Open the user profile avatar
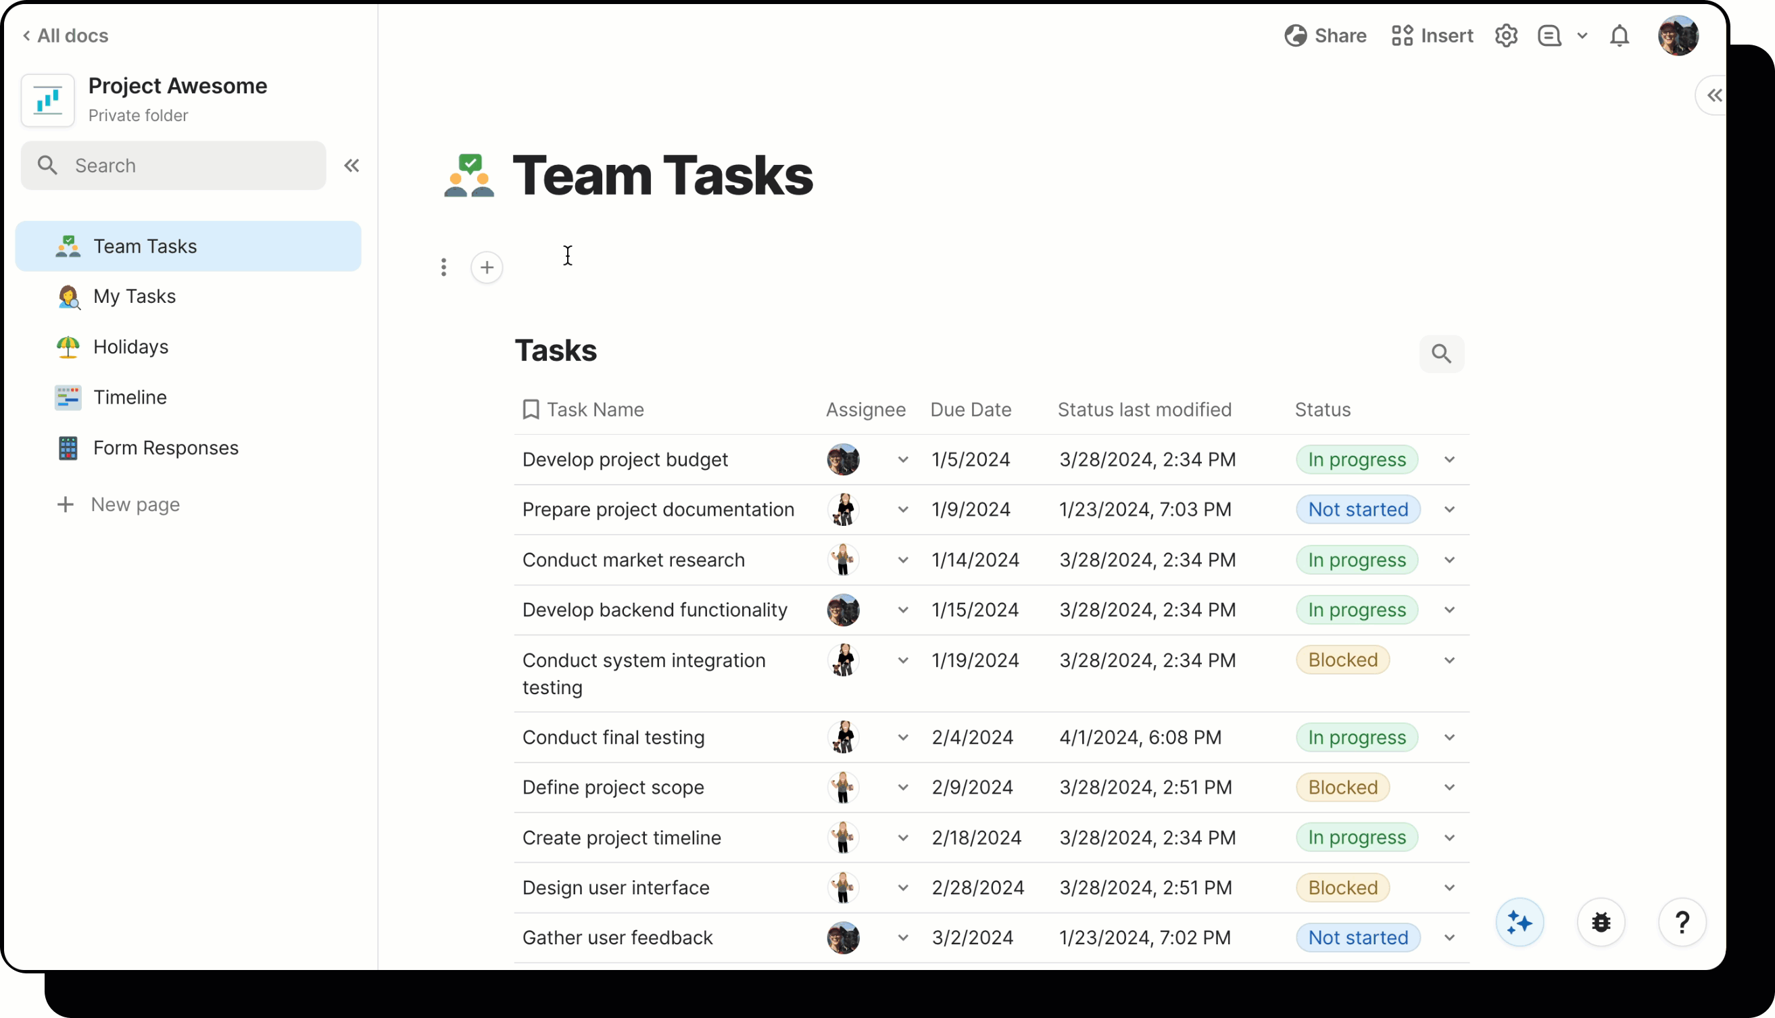Image resolution: width=1775 pixels, height=1018 pixels. (1678, 36)
